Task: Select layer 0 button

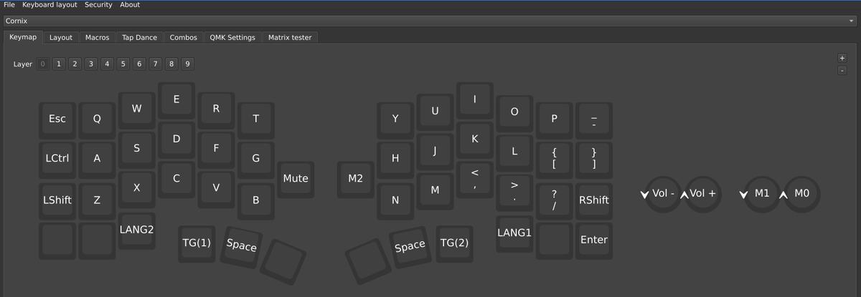Action: click(x=43, y=64)
